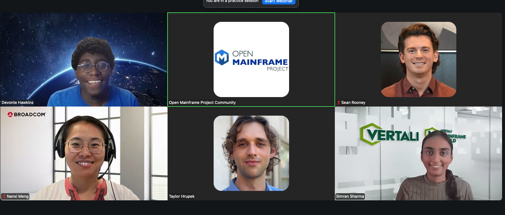Select Taylor Hrupek's profile photo
Image resolution: width=505 pixels, height=215 pixels.
251,153
